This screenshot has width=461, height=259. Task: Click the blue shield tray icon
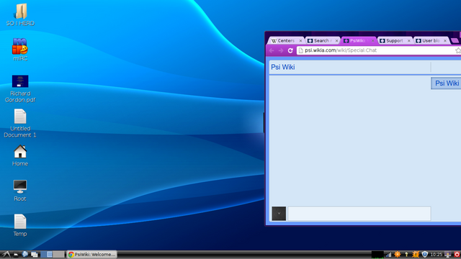(424, 254)
